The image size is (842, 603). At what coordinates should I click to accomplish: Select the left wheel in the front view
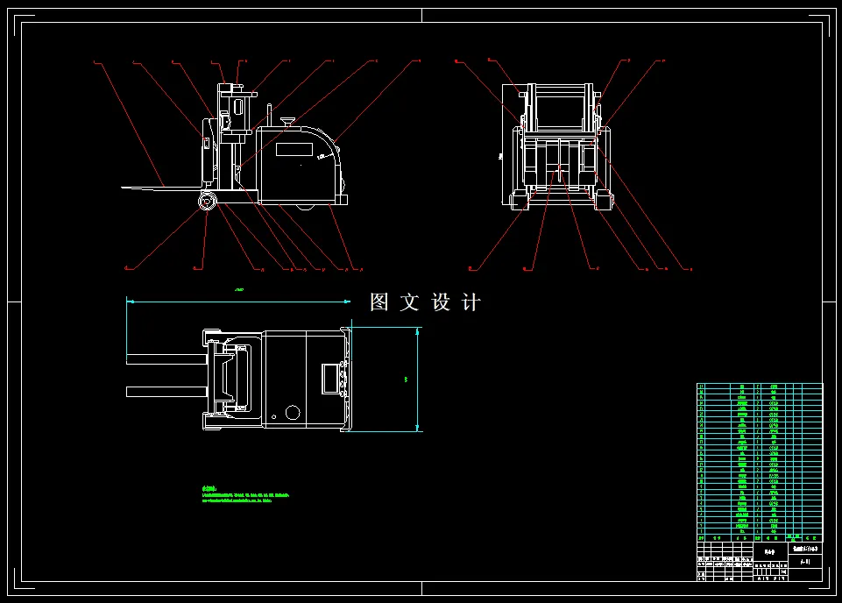[x=519, y=202]
